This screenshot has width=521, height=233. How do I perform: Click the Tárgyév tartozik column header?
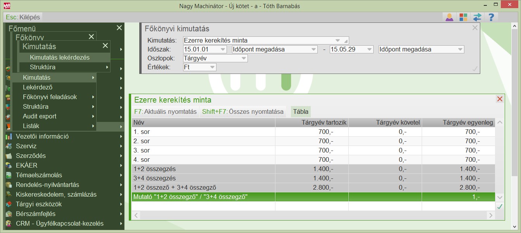point(312,123)
